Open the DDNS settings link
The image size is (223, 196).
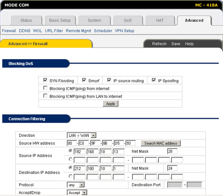pyautogui.click(x=25, y=31)
